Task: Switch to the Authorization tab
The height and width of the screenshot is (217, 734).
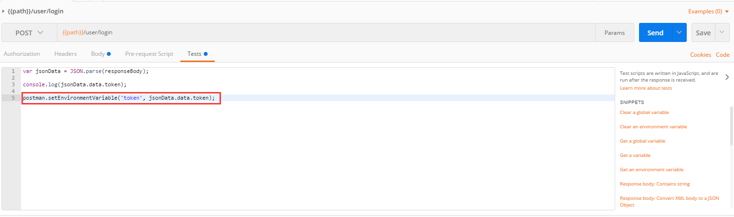Action: 22,54
